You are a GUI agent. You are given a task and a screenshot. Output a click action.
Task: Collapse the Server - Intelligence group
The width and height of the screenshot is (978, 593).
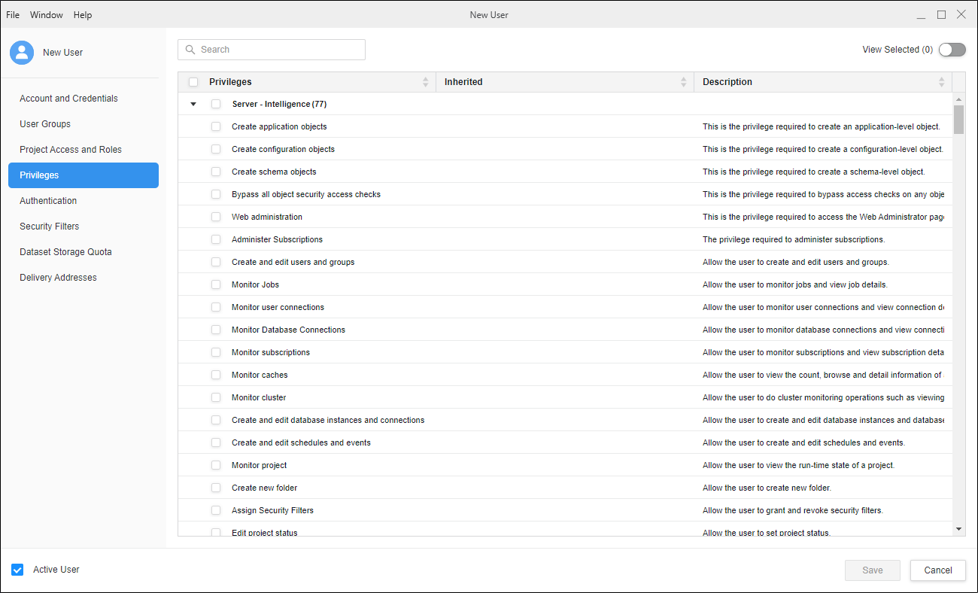coord(193,105)
